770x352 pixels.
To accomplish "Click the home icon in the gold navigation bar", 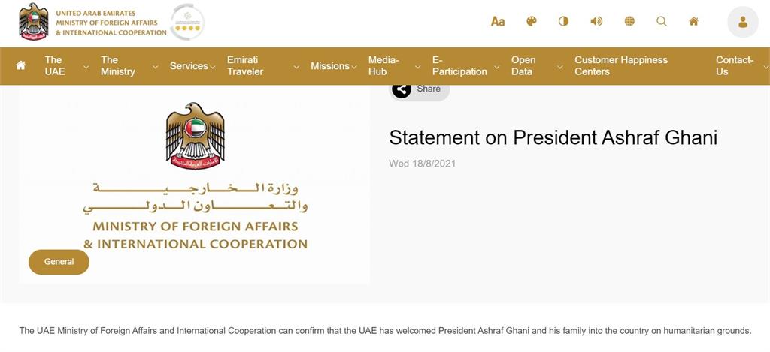I will coord(20,65).
